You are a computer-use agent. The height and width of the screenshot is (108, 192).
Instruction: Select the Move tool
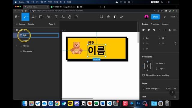[25, 17]
